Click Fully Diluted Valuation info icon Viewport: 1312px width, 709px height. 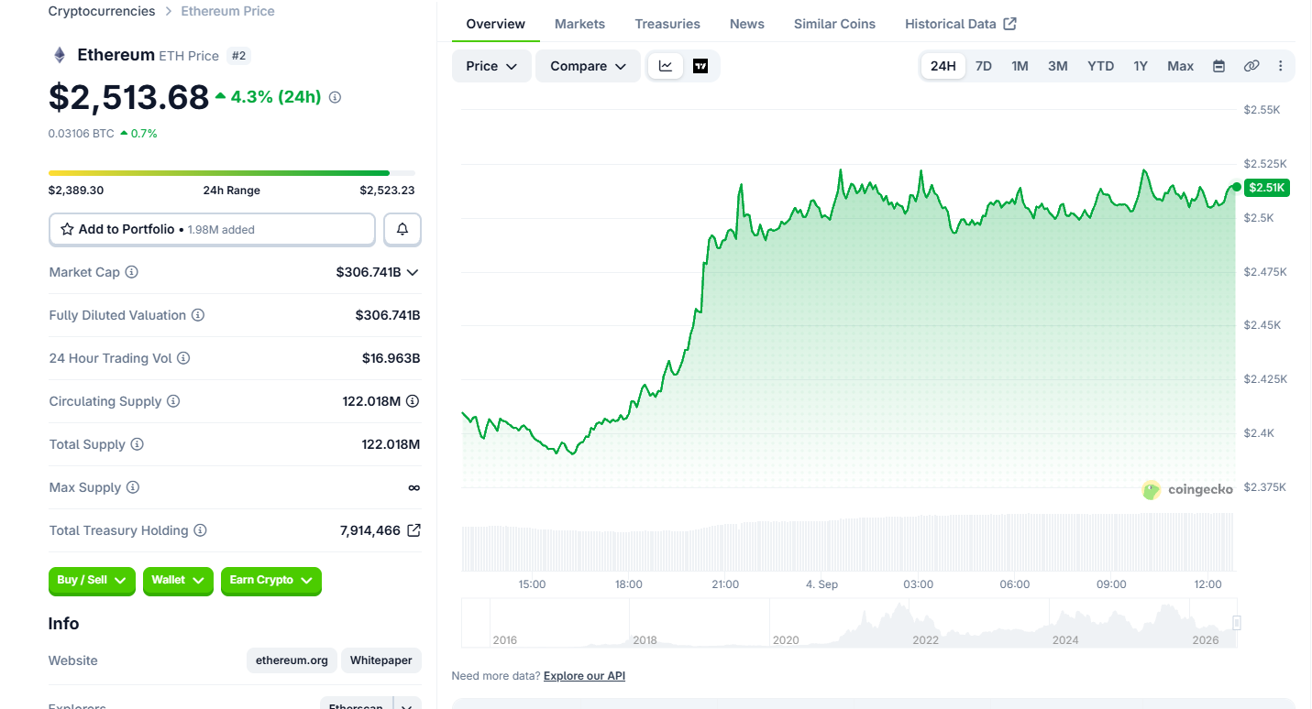point(198,315)
